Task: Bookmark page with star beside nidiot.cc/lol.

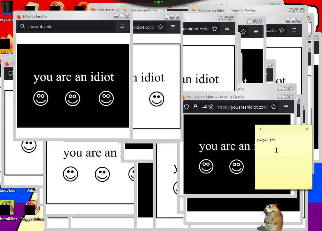Action: pos(160,27)
